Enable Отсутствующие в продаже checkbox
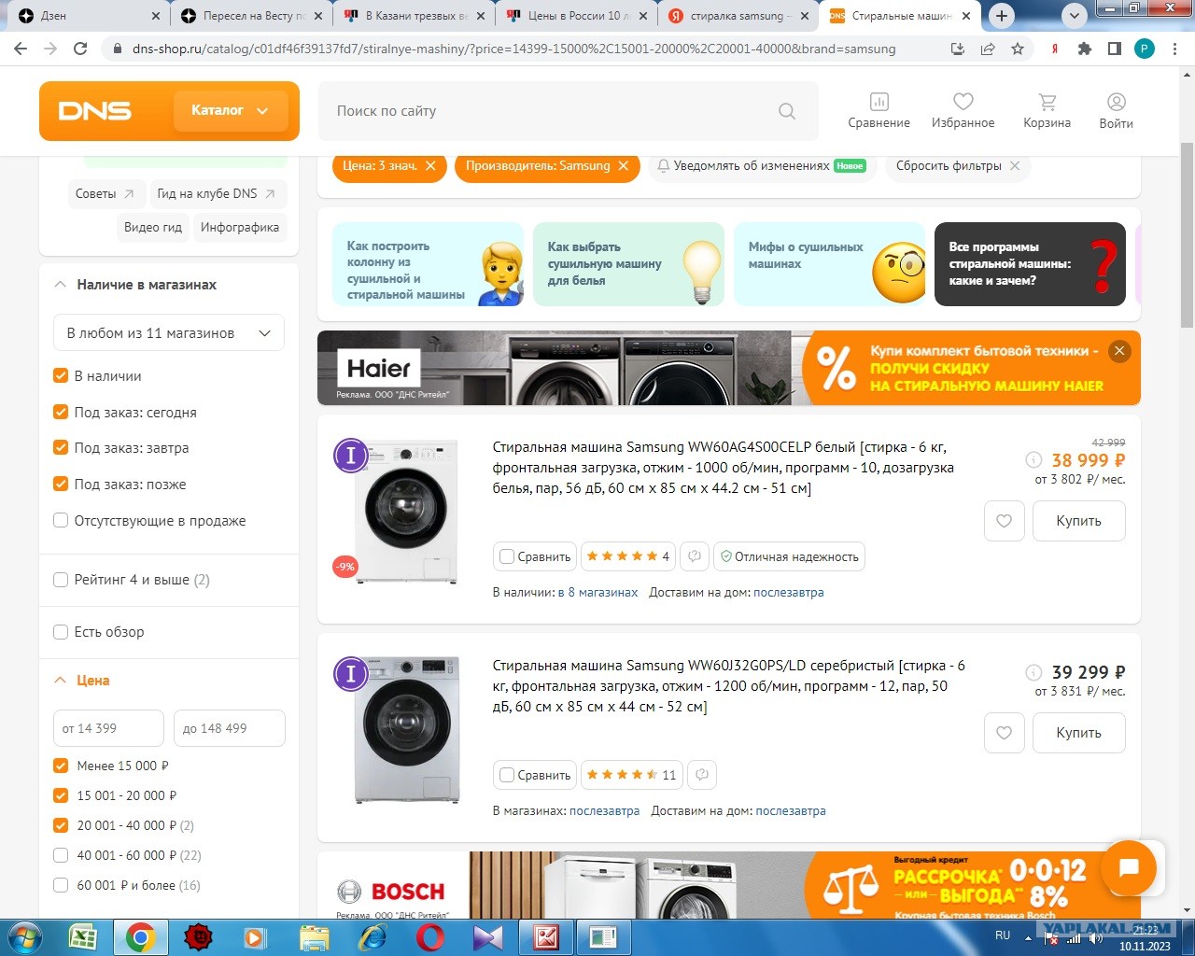Screen dimensions: 1195x956 coord(61,521)
